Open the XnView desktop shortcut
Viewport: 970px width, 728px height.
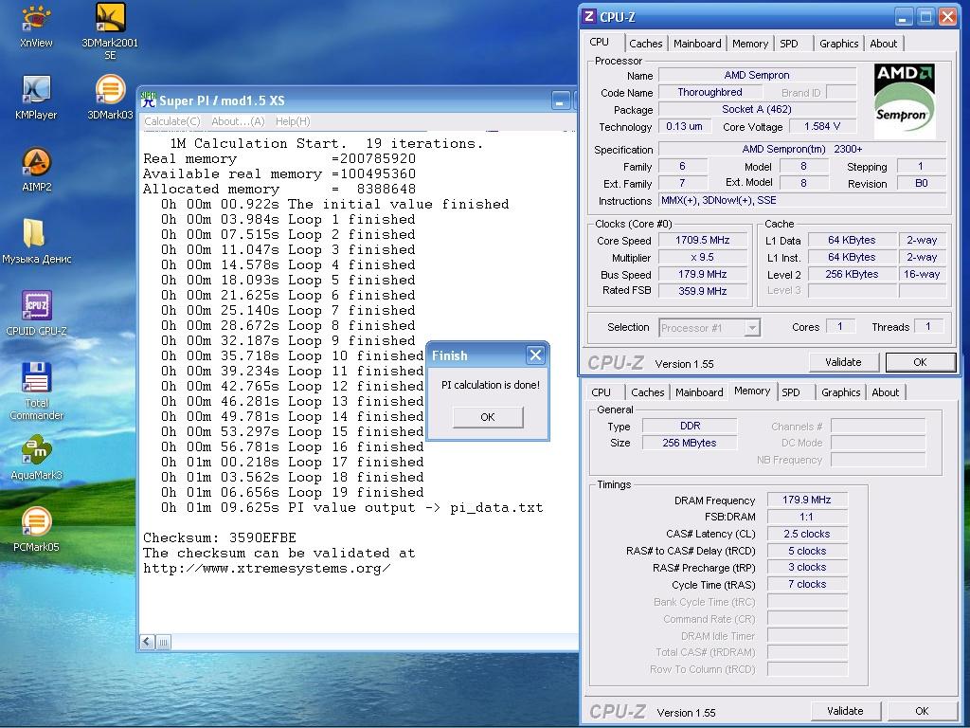[x=36, y=26]
